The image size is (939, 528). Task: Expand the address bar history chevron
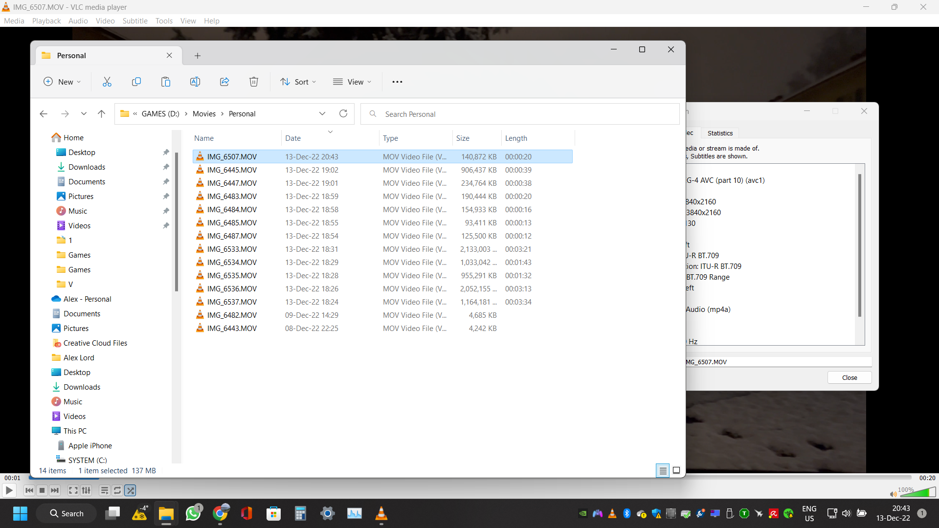(x=322, y=113)
